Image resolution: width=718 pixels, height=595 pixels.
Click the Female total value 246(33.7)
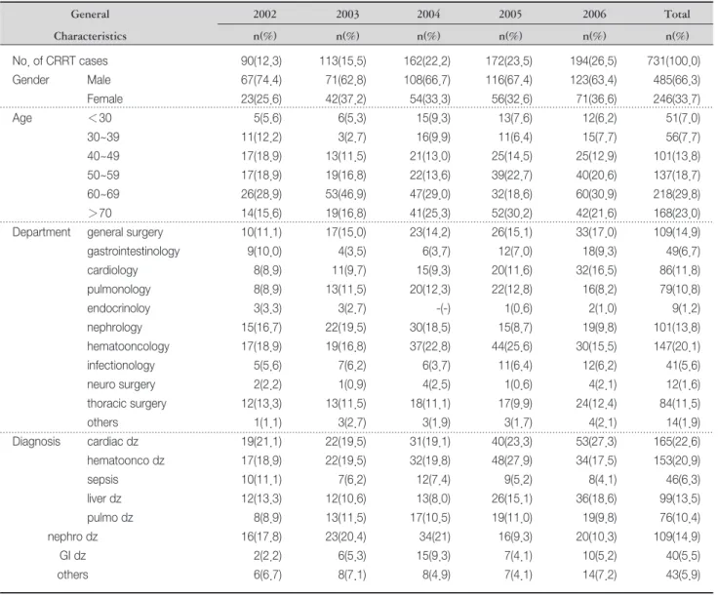click(677, 99)
